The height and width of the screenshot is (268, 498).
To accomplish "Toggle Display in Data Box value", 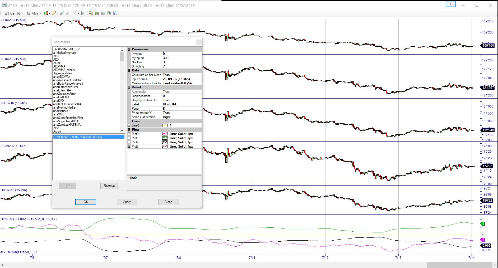I will (181, 100).
